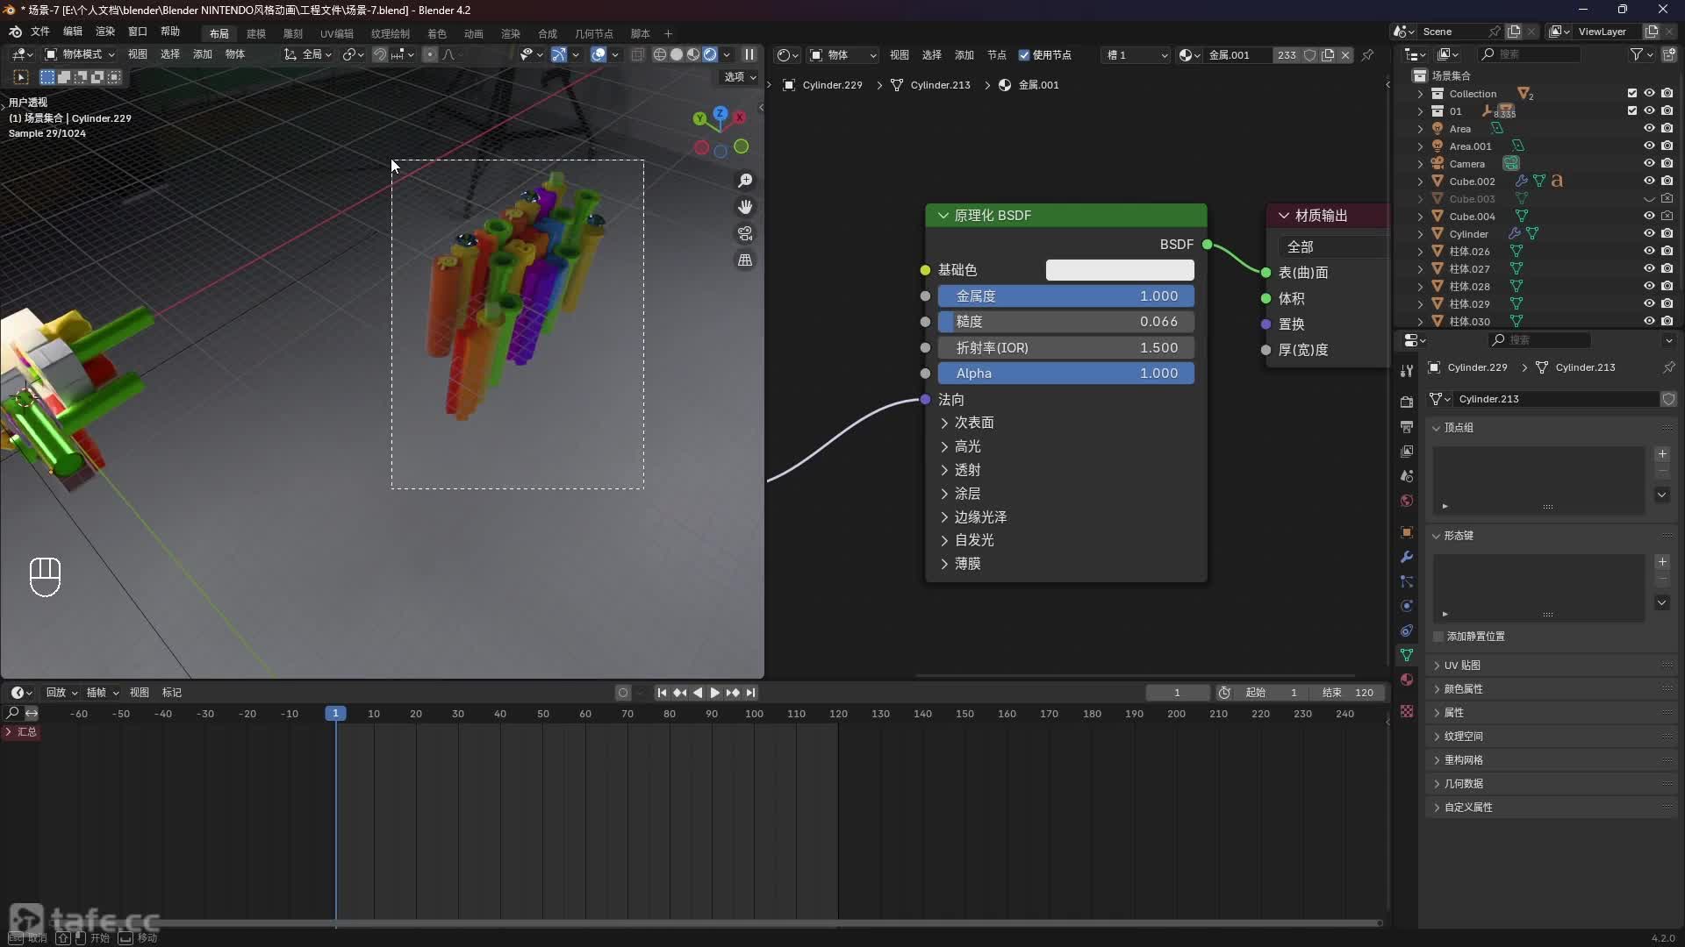Select wireframe viewport shading mode
The image size is (1685, 947).
[660, 54]
